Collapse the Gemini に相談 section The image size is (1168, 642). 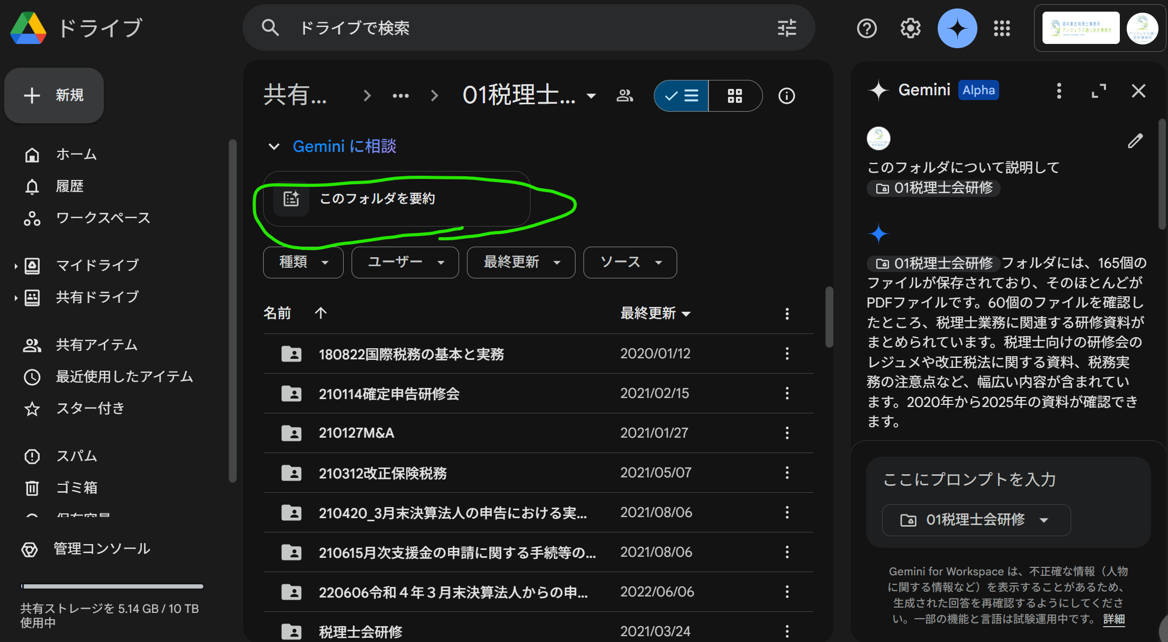[274, 147]
